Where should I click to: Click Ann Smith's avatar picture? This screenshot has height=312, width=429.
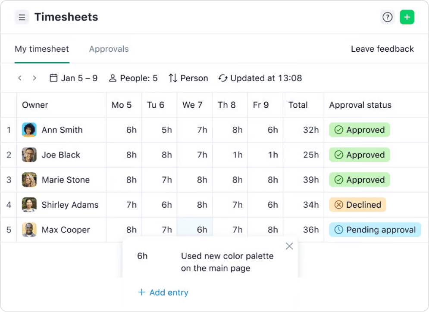click(x=28, y=130)
